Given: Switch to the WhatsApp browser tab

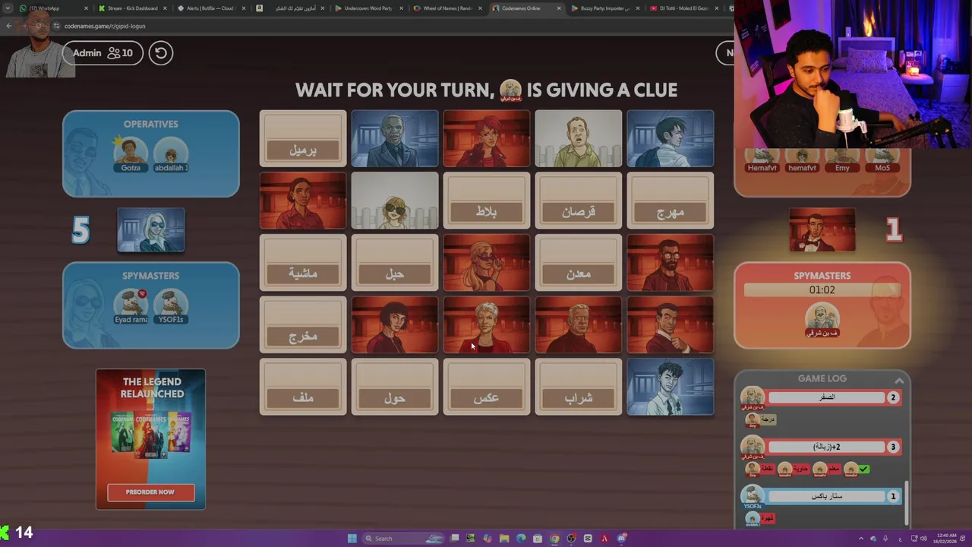Looking at the screenshot, I should click(x=53, y=8).
